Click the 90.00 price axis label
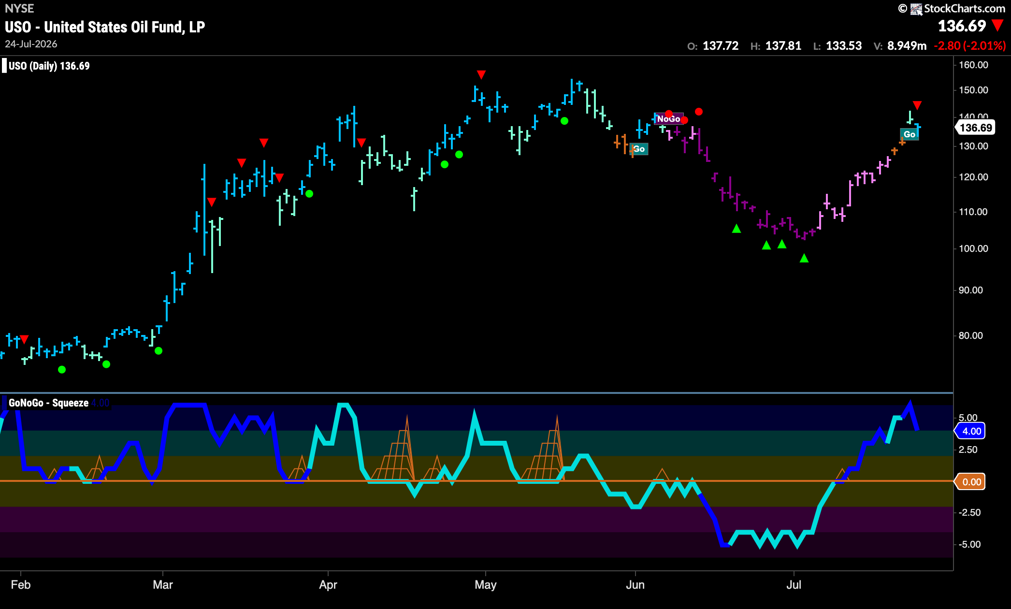Viewport: 1011px width, 609px height. tap(971, 290)
